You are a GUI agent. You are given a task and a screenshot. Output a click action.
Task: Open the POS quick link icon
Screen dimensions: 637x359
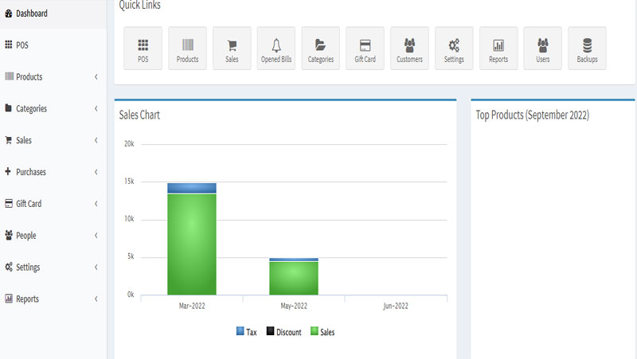(143, 49)
